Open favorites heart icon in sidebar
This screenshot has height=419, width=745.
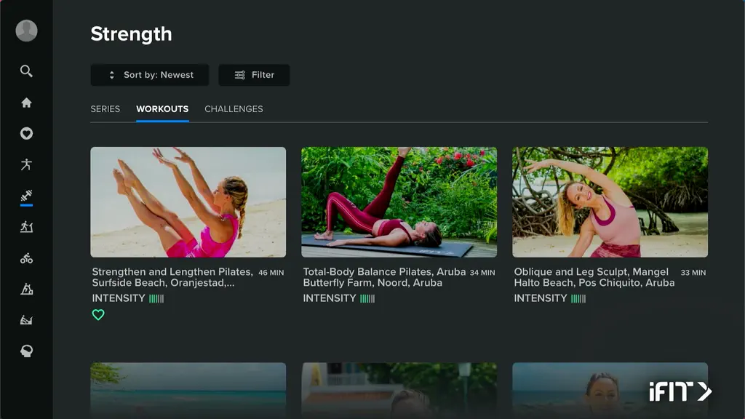click(26, 134)
